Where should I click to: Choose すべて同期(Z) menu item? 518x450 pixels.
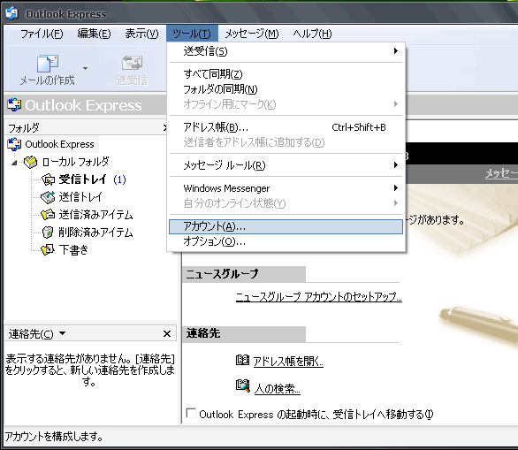click(x=286, y=74)
